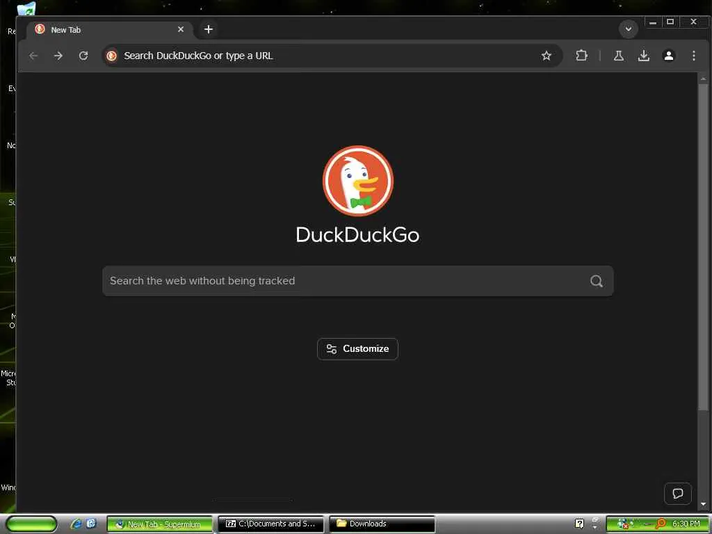Open the green Start button
The image size is (712, 534).
coord(31,524)
